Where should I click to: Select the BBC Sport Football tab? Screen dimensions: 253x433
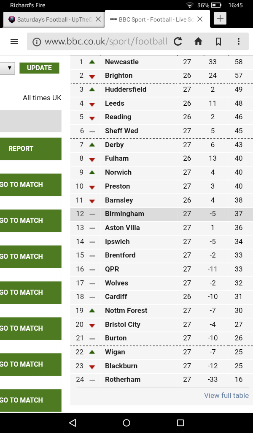coord(152,19)
